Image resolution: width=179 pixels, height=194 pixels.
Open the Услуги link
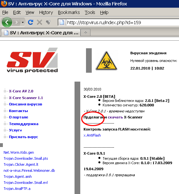click(15, 130)
